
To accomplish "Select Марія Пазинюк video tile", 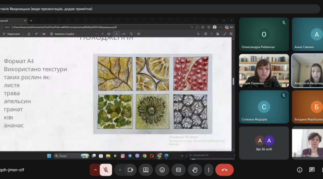I will (264, 71).
